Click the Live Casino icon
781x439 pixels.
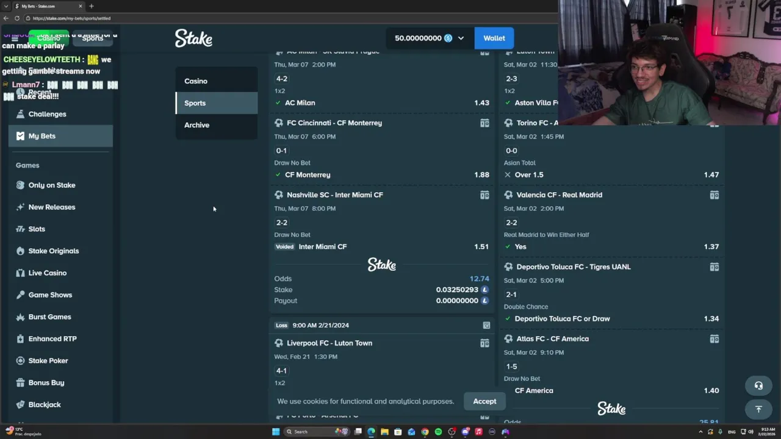(x=20, y=273)
